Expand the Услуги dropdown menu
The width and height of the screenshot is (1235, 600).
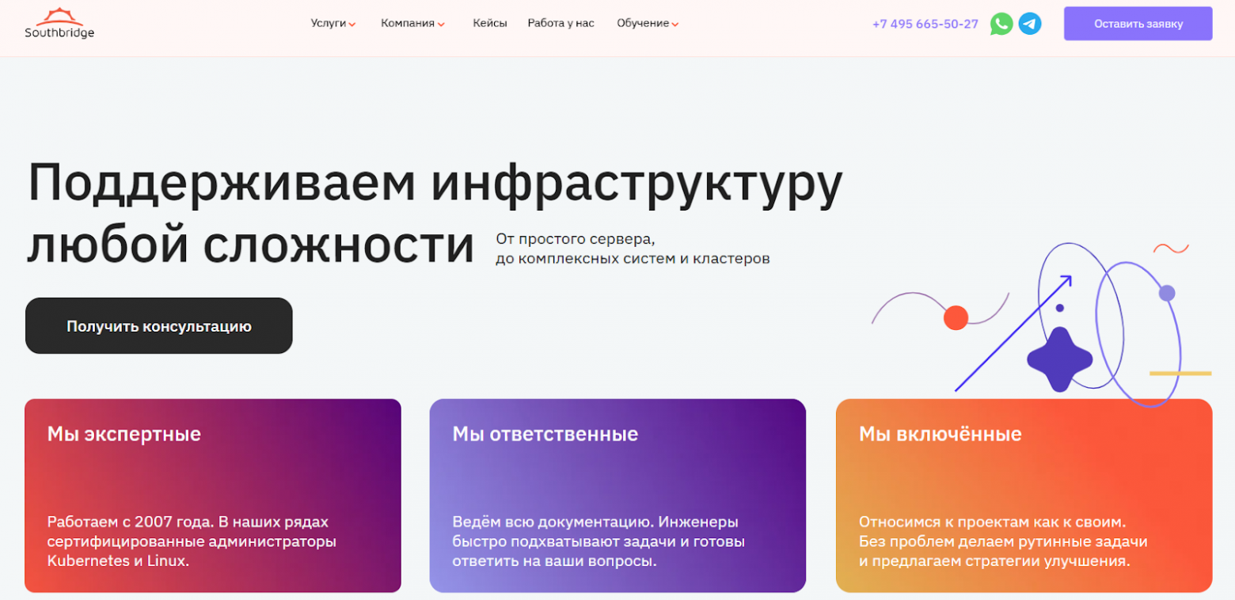coord(327,23)
